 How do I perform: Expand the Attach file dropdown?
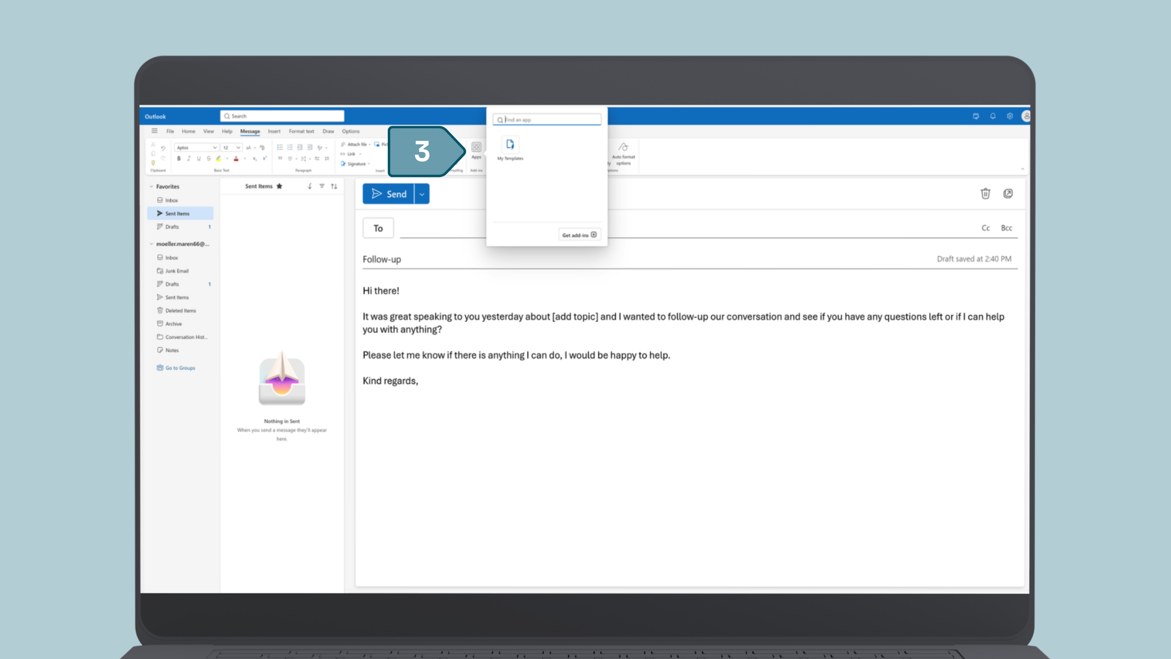(x=370, y=144)
